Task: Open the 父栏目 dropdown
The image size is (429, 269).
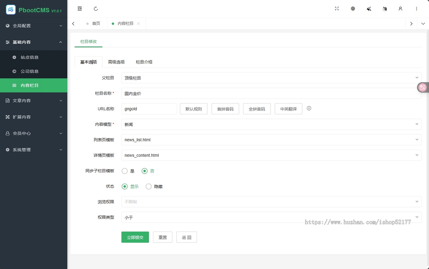Action: tap(271, 78)
